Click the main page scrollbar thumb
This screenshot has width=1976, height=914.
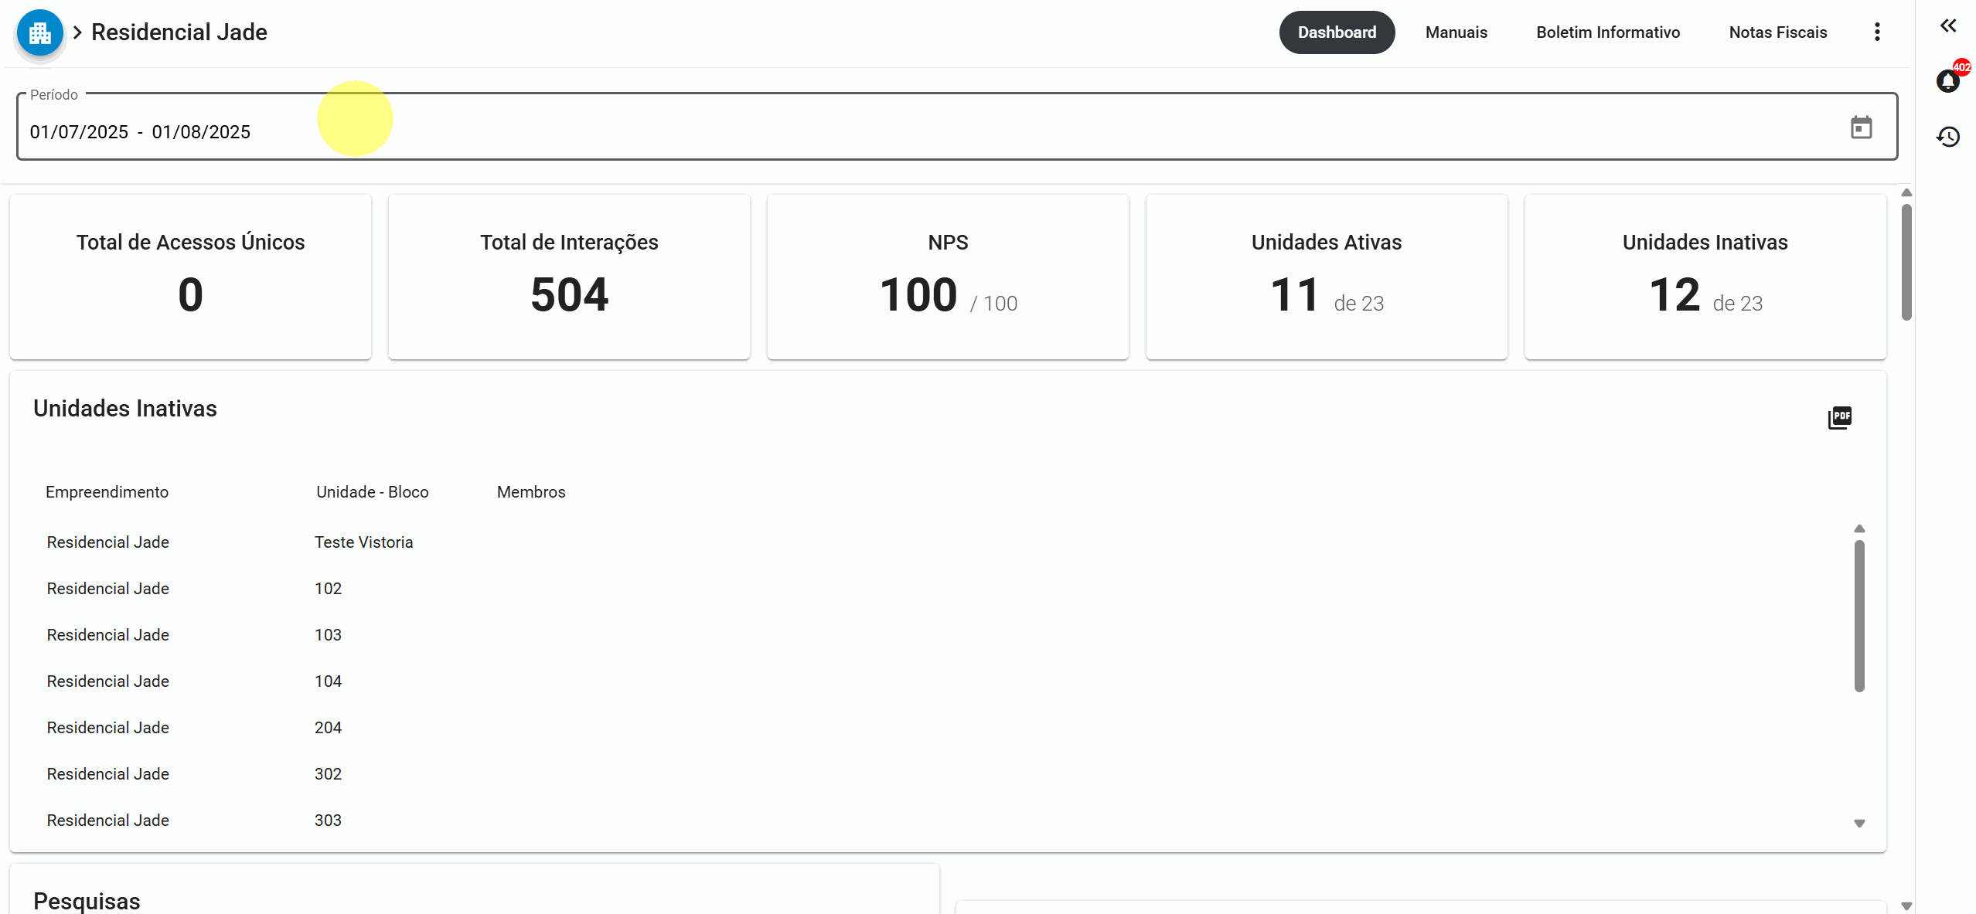1906,263
